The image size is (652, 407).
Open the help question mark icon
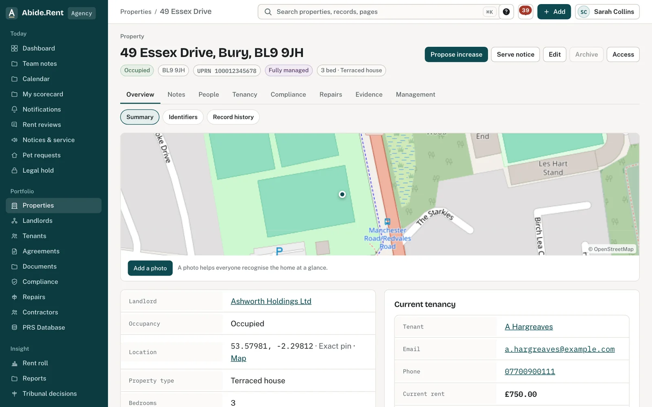506,12
